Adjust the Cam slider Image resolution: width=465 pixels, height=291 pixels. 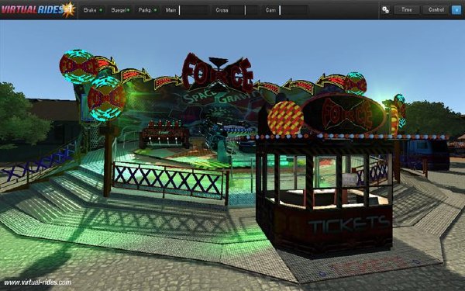pos(293,10)
